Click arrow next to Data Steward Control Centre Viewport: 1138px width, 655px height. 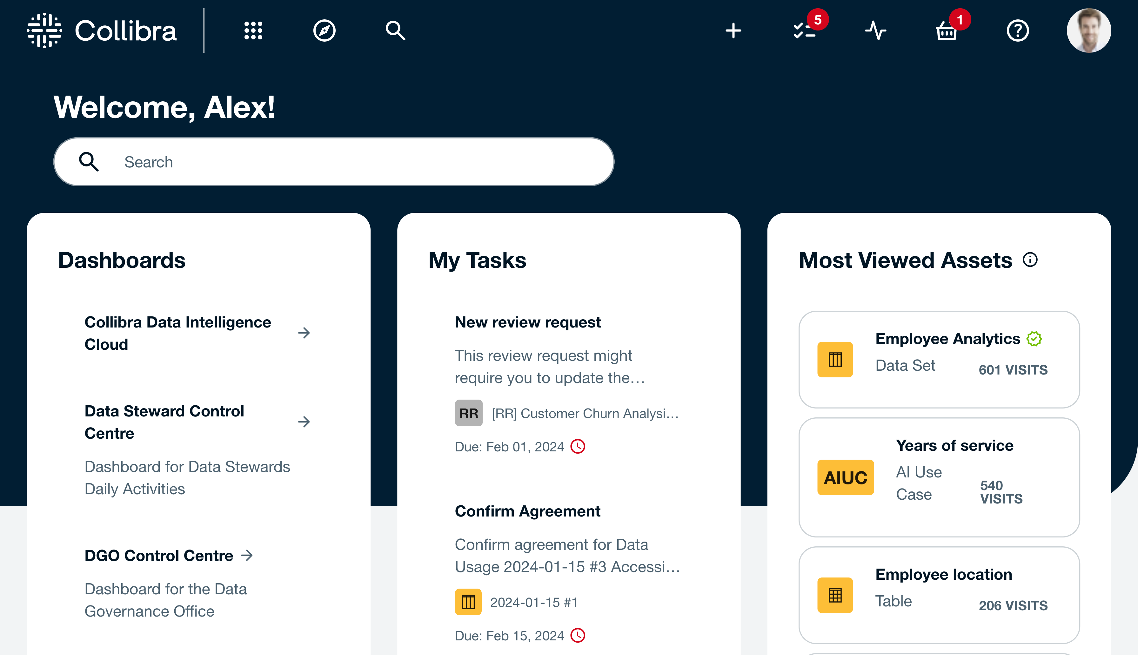(304, 422)
